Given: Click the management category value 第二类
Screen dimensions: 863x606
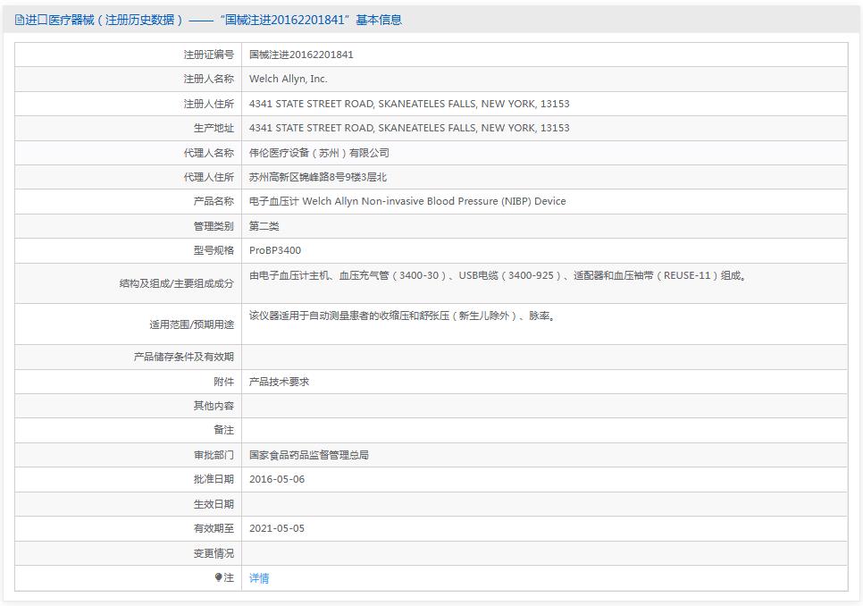Looking at the screenshot, I should coord(264,226).
